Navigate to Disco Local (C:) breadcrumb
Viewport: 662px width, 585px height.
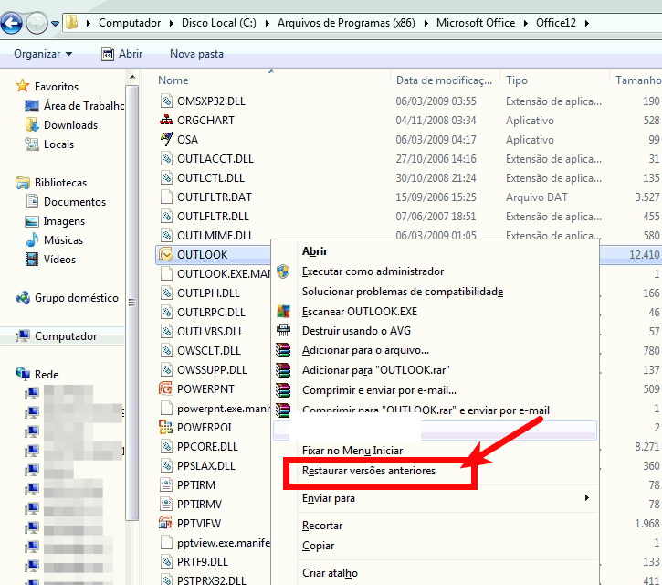coord(219,23)
